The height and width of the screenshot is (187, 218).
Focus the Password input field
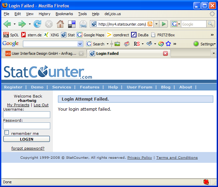coord(27,126)
